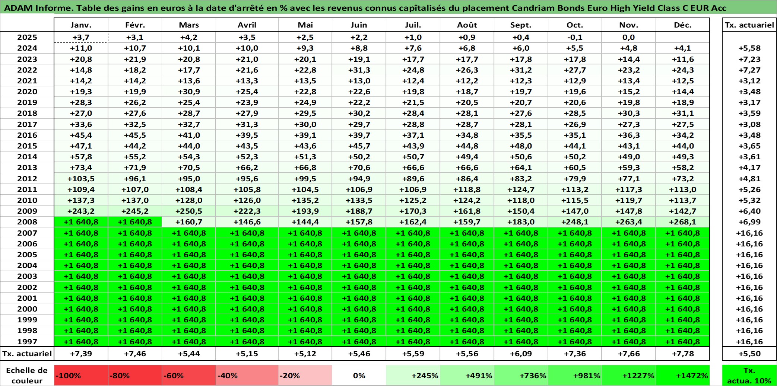Click the ADAM Informe title banner

click(x=388, y=7)
